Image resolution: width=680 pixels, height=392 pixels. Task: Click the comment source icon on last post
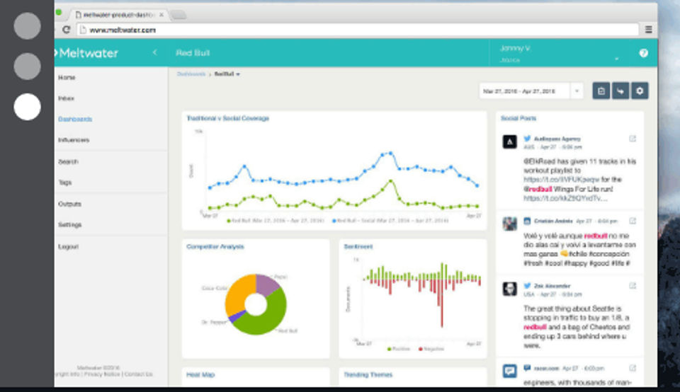527,368
